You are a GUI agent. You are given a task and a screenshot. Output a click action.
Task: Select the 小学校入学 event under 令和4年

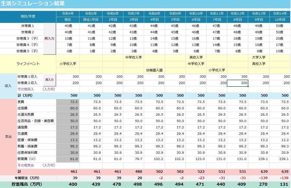coord(67,64)
